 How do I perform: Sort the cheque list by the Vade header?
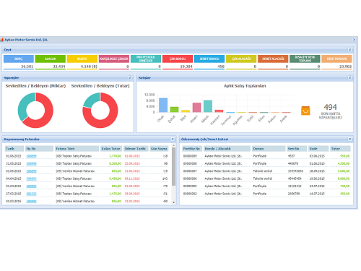318,149
